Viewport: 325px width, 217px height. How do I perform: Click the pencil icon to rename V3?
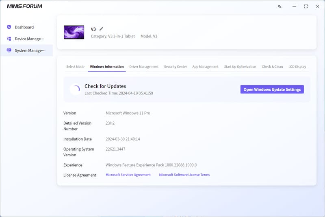(101, 29)
